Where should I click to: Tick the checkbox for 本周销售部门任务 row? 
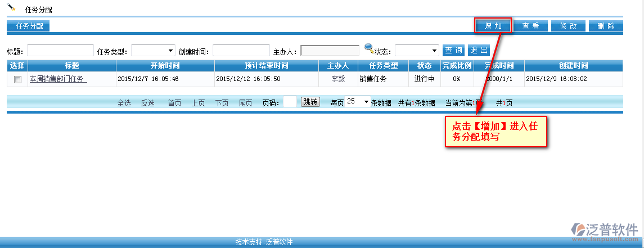[17, 79]
